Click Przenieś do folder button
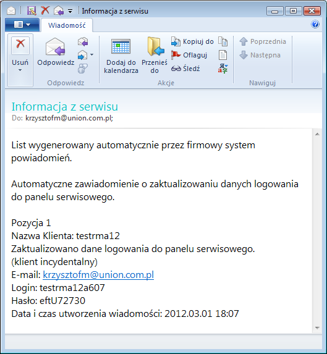This screenshot has height=354, width=327. [x=155, y=56]
